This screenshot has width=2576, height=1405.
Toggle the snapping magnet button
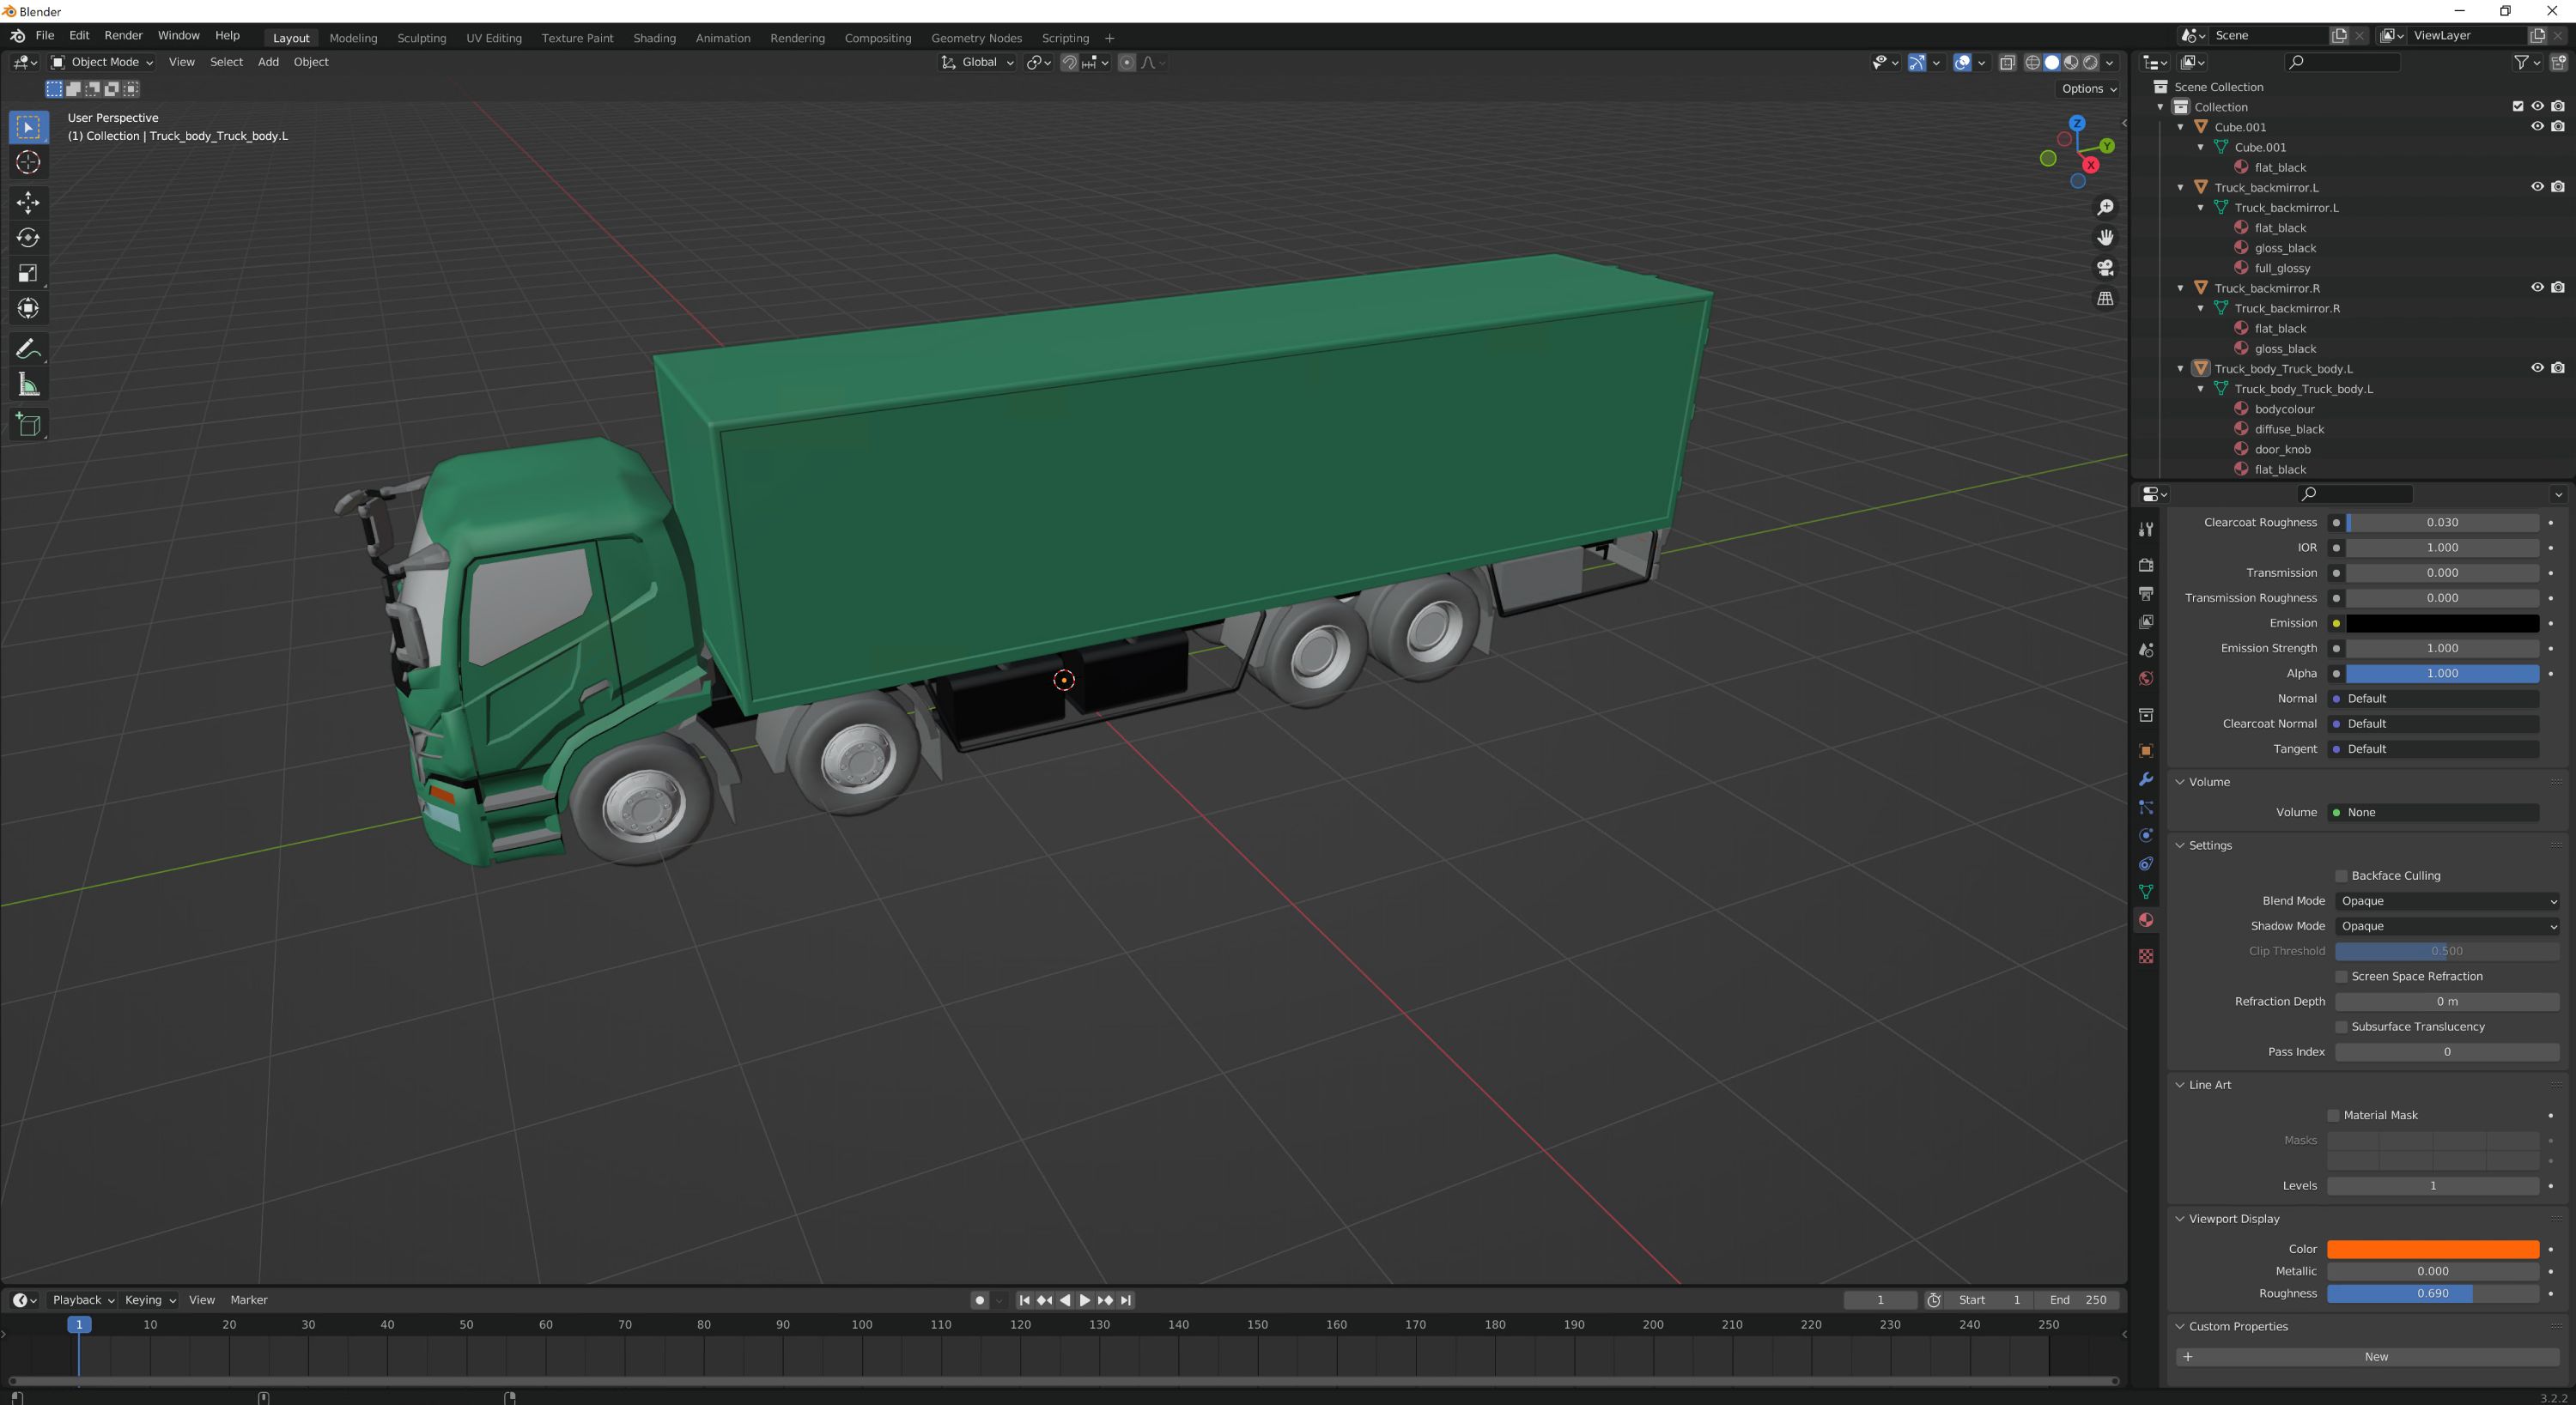click(1069, 62)
